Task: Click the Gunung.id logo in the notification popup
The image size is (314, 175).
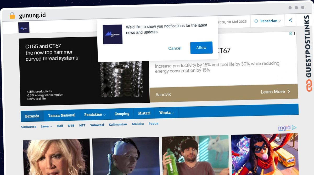Action: click(x=113, y=34)
